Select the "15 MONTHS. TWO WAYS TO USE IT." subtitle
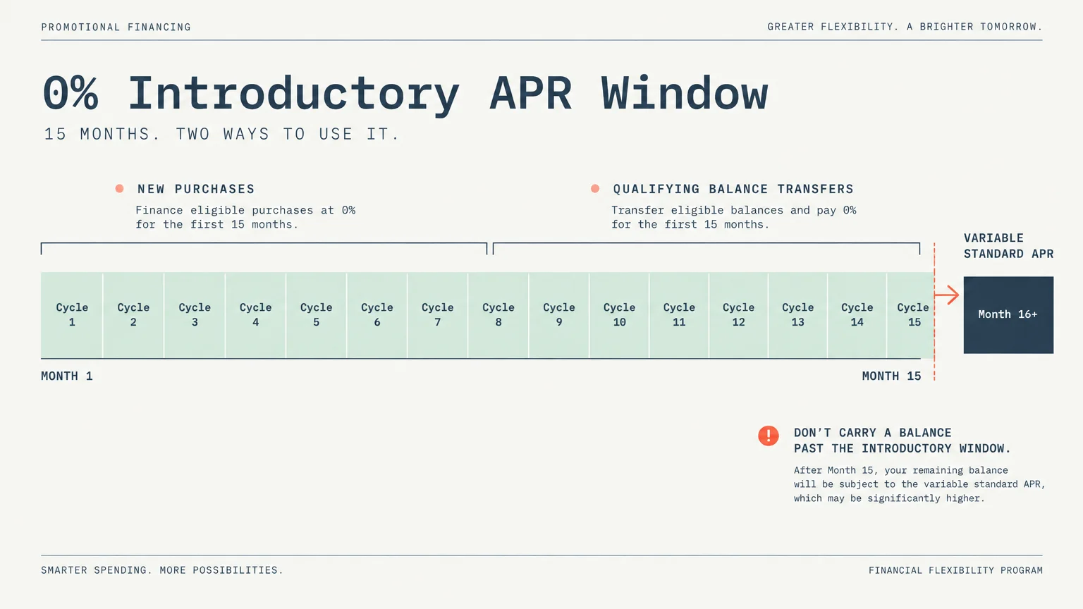The height and width of the screenshot is (609, 1083). point(222,134)
